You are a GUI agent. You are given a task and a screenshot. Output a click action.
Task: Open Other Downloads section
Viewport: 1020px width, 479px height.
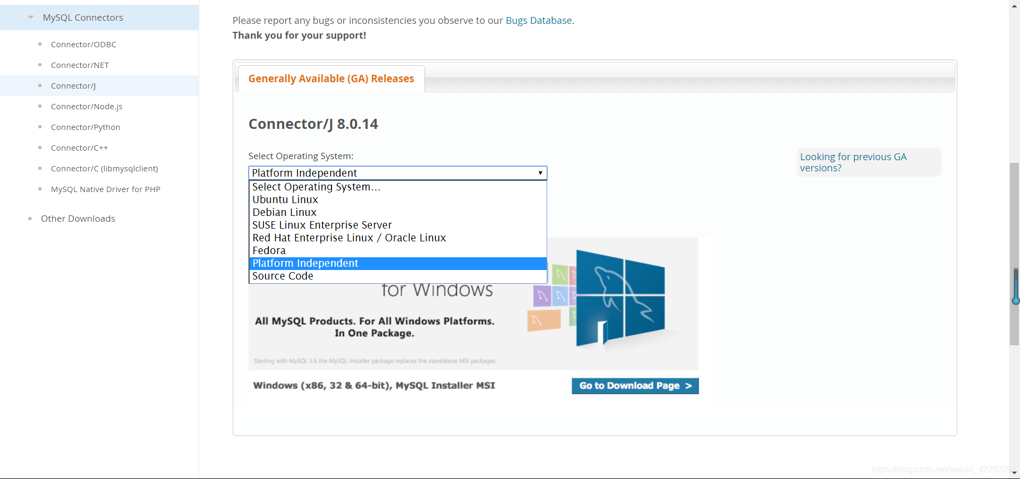click(x=78, y=219)
